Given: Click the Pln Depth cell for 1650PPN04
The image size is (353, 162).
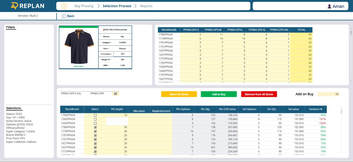Looking at the screenshot, I should click(117, 123).
